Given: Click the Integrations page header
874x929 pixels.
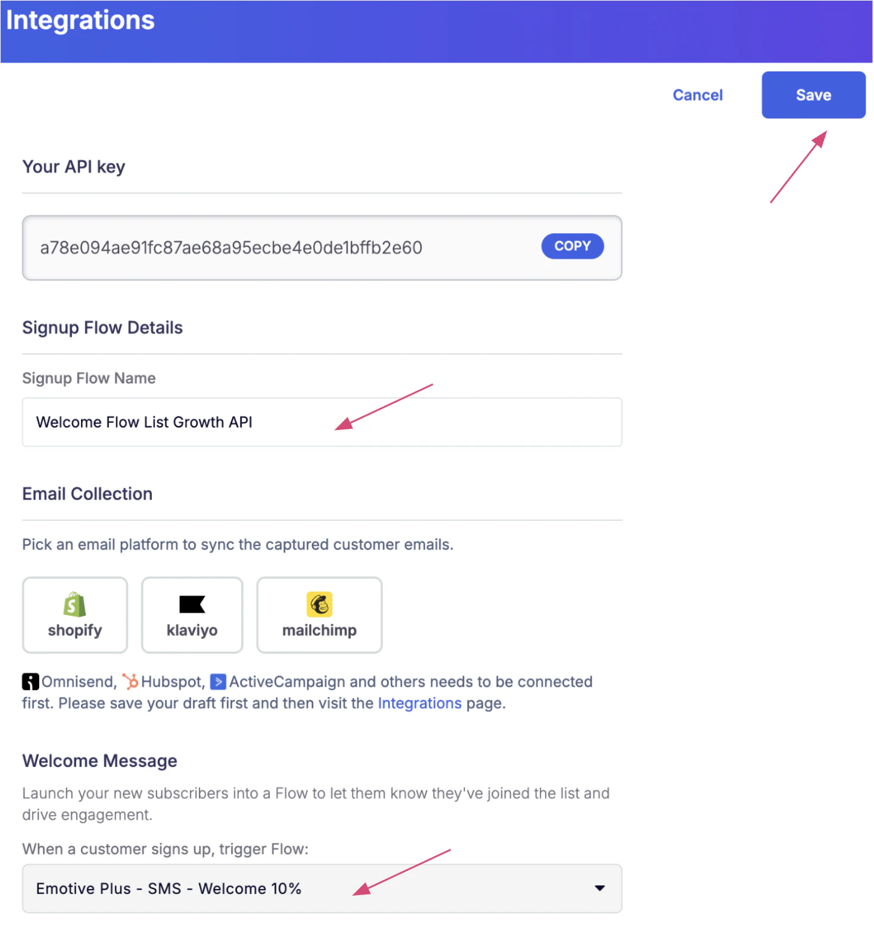Looking at the screenshot, I should pyautogui.click(x=80, y=20).
